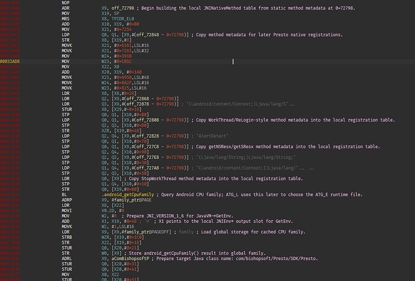Follow the off_727C8 reference
Image resolution: width=415 pixels, height=281 pixels.
pyautogui.click(x=148, y=146)
